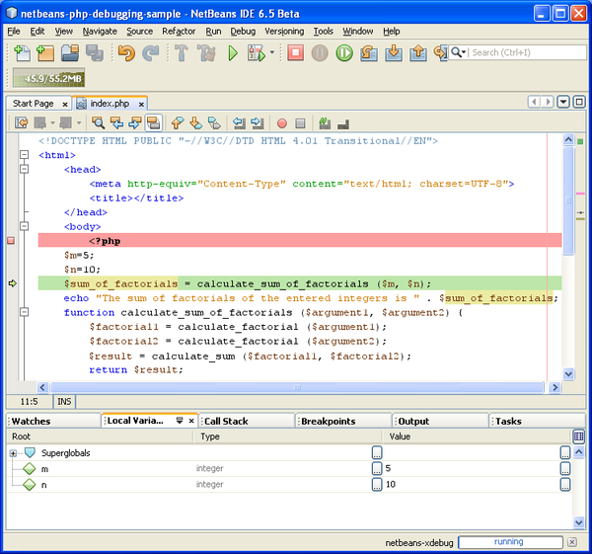Image resolution: width=592 pixels, height=554 pixels.
Task: Open the Debug menu
Action: 243,31
